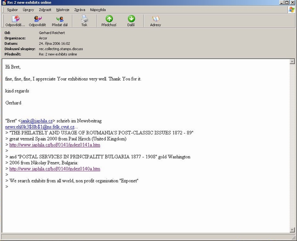The width and height of the screenshot is (297, 241).
Task: Open the index0140a.htm japhila link
Action: pos(55,169)
